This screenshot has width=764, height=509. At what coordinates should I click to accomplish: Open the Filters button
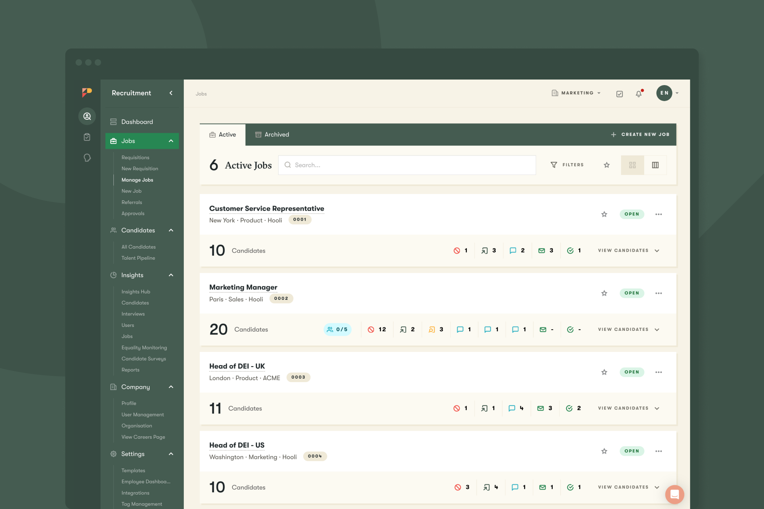pos(567,165)
